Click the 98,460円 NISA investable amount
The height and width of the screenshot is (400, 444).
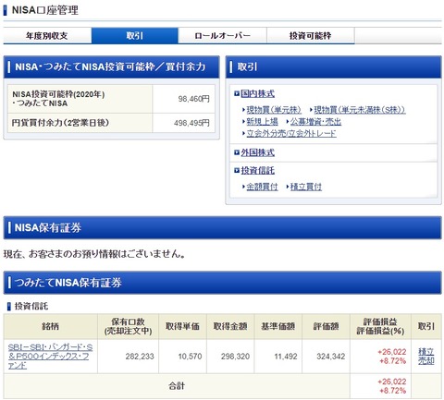point(194,99)
